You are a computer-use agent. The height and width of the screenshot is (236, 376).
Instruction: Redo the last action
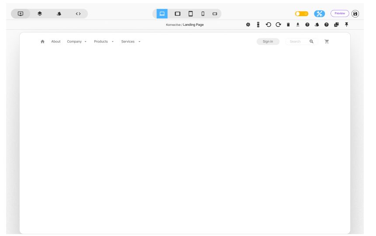pos(279,24)
